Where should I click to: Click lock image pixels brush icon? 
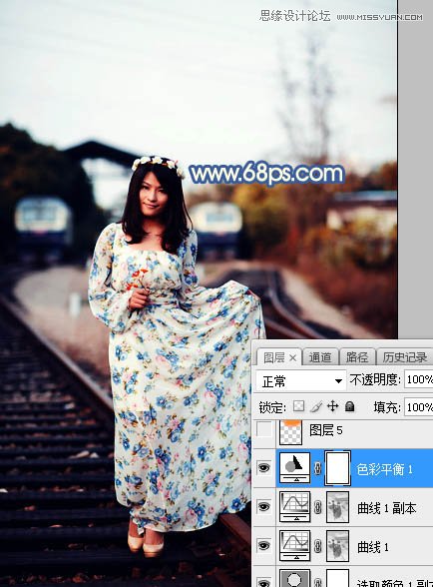click(316, 406)
